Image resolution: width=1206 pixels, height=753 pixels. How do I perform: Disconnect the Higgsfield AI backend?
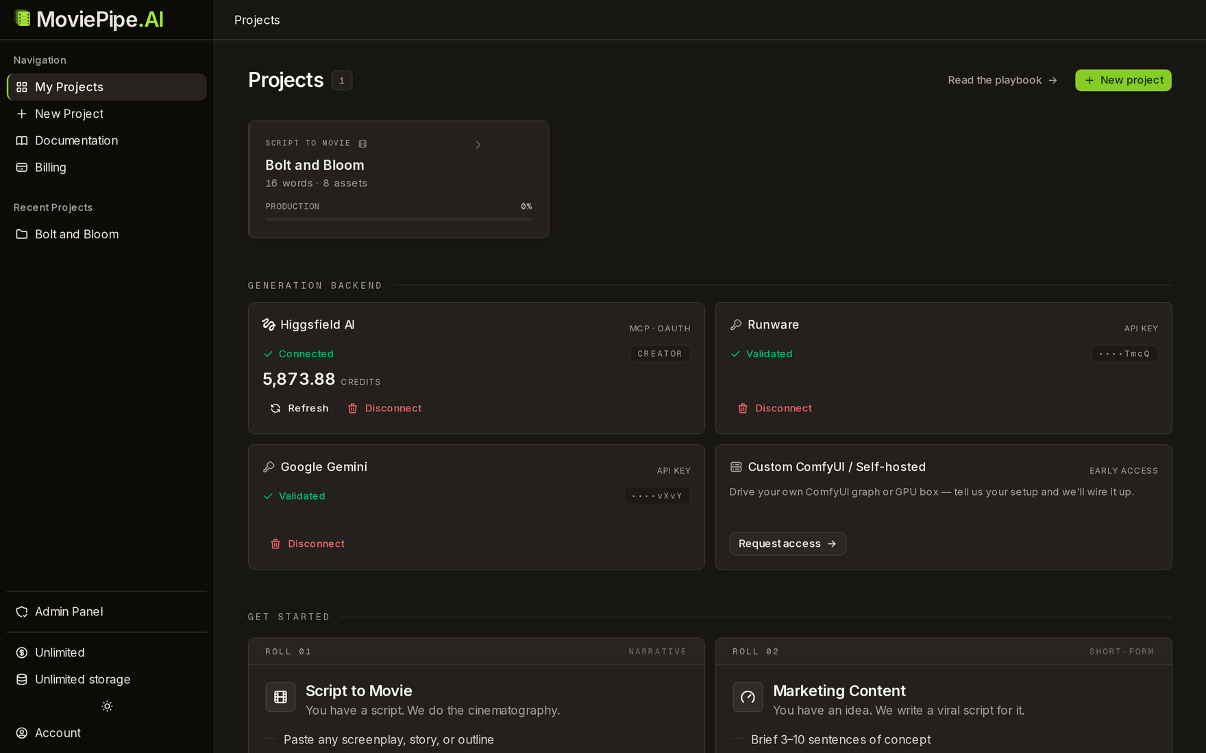coord(384,408)
